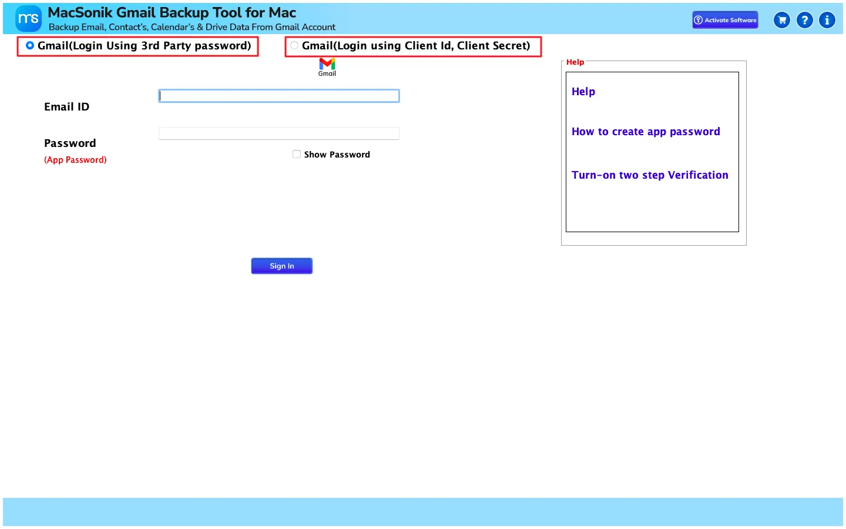Screen dimensions: 846x529
Task: Click the Gmail logo icon
Action: pos(327,67)
